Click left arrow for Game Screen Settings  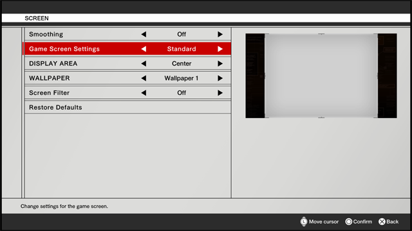(x=144, y=49)
